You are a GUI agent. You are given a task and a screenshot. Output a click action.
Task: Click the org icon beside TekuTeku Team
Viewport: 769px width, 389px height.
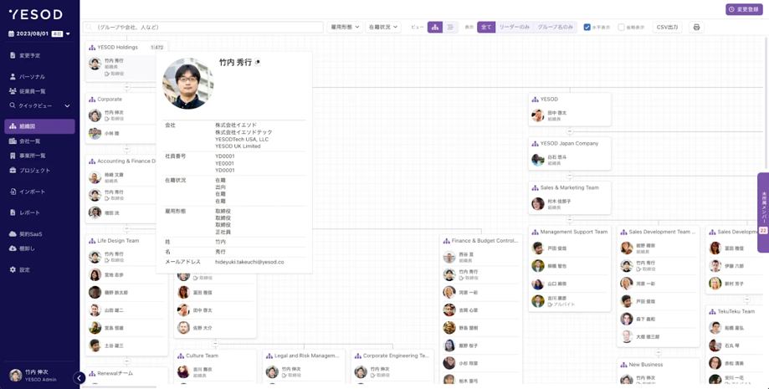[712, 311]
